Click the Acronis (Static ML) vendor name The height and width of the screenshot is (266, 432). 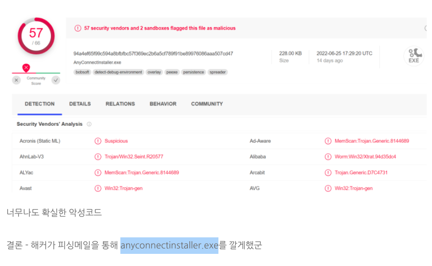[x=40, y=141]
